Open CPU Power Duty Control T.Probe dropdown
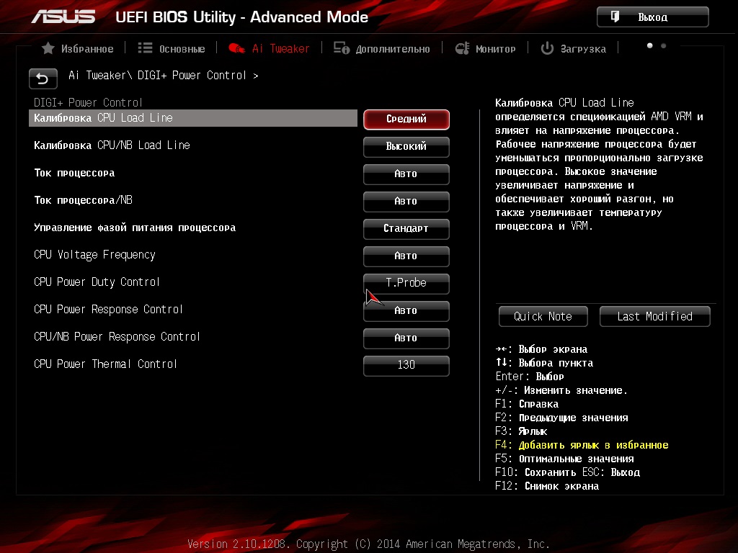This screenshot has height=553, width=738. tap(406, 283)
